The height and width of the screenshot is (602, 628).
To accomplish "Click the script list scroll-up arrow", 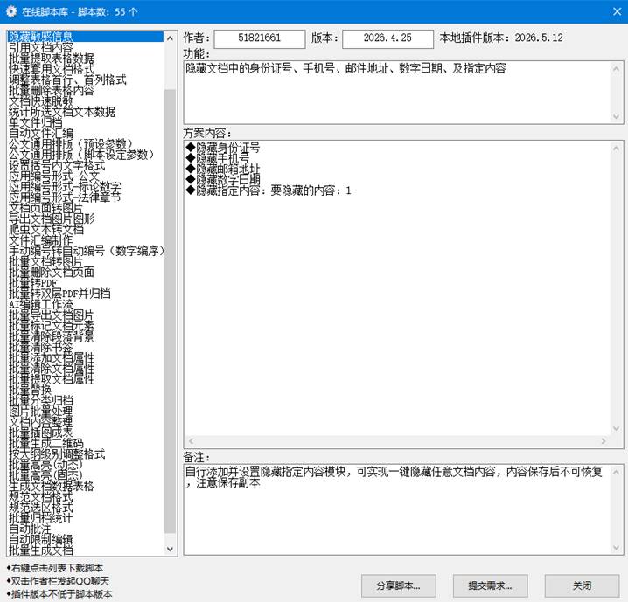I will tap(170, 38).
